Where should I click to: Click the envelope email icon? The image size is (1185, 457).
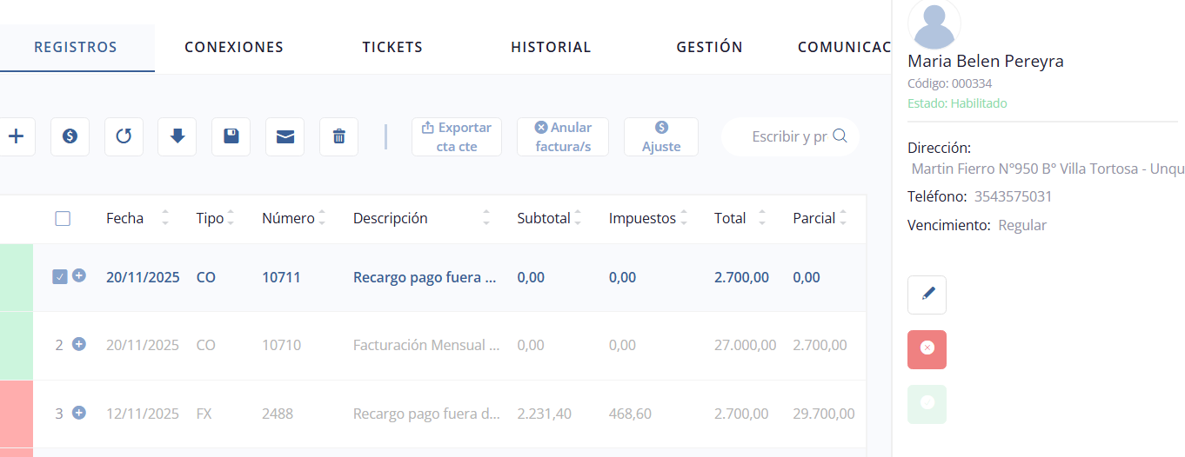pos(285,136)
